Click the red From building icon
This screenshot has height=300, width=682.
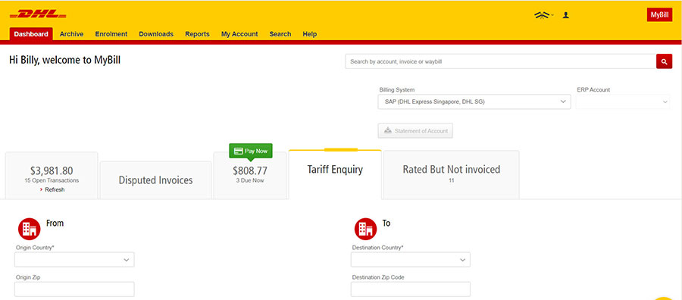(x=29, y=229)
